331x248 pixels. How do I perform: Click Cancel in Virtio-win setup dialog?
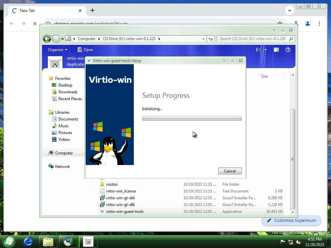(x=230, y=171)
